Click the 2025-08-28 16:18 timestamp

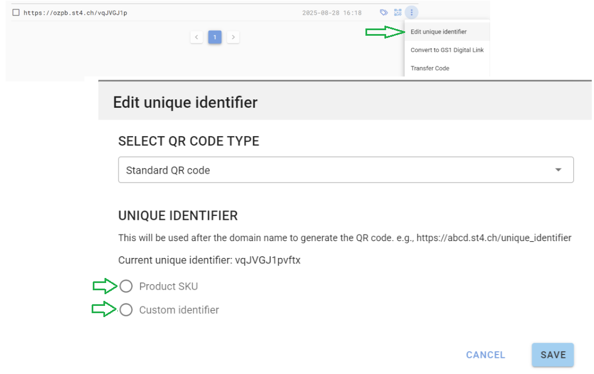click(331, 12)
